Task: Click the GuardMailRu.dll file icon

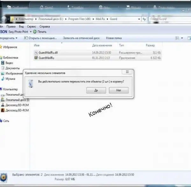Action: pyautogui.click(x=36, y=52)
